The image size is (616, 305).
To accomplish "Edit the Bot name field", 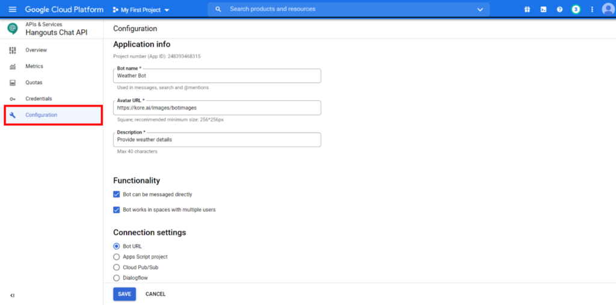I will tap(217, 76).
